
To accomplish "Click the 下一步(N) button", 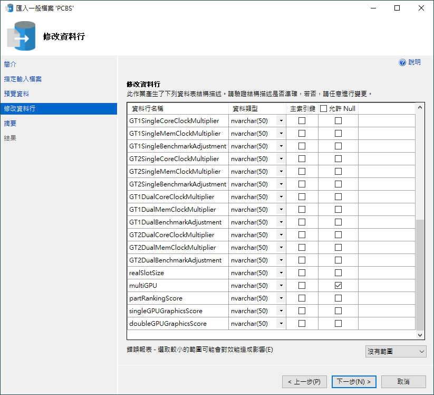I will click(354, 381).
